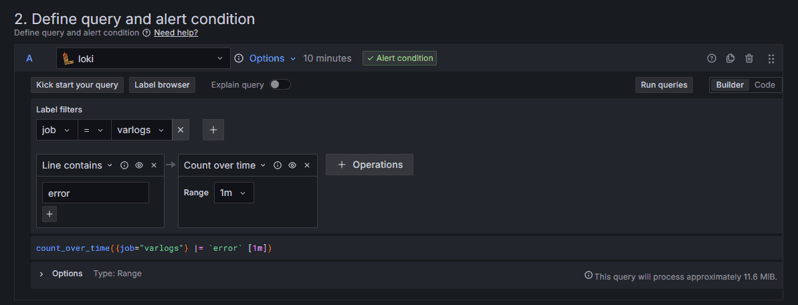Show info for Line contains operation

pos(124,165)
